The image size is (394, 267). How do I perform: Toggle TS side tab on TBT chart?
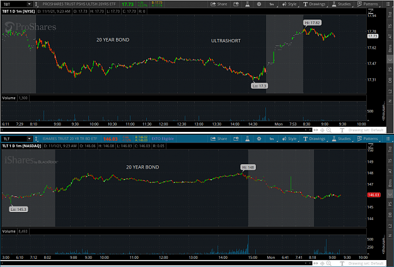click(390, 26)
